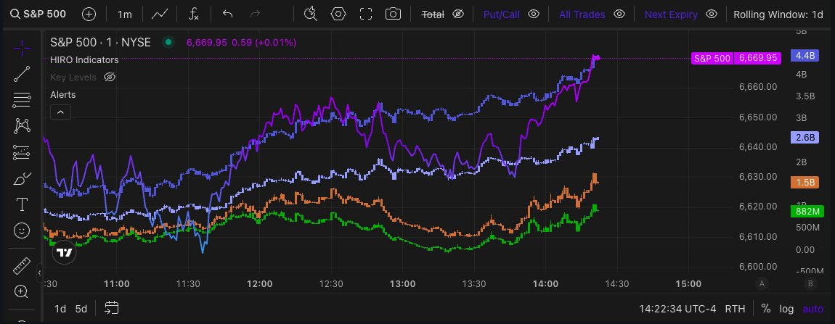The image size is (835, 324).
Task: Select the Text annotation tool
Action: coord(22,204)
